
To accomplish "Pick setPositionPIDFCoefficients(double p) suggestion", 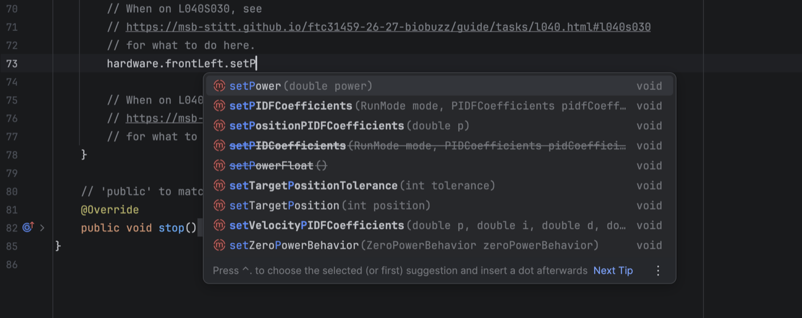I will [439, 126].
